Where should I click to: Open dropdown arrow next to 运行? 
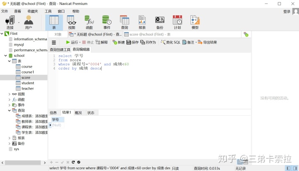80,42
